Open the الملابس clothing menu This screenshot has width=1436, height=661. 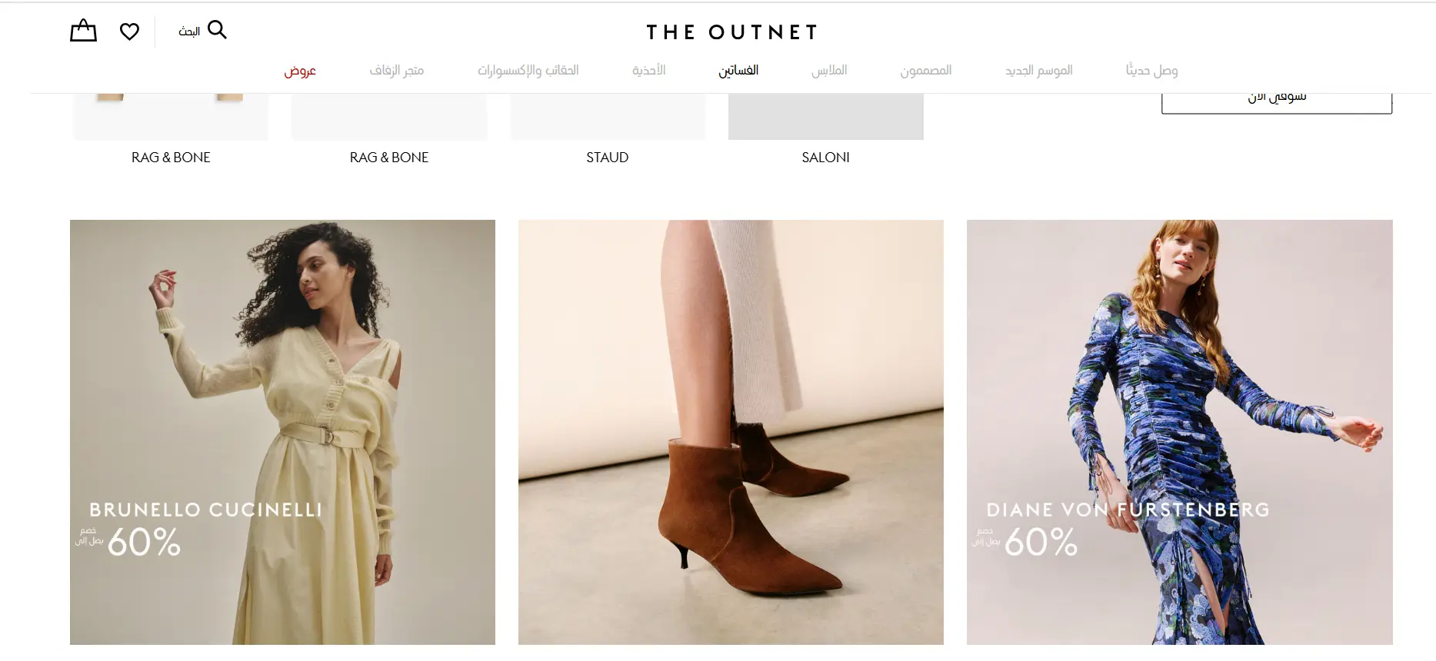(829, 71)
